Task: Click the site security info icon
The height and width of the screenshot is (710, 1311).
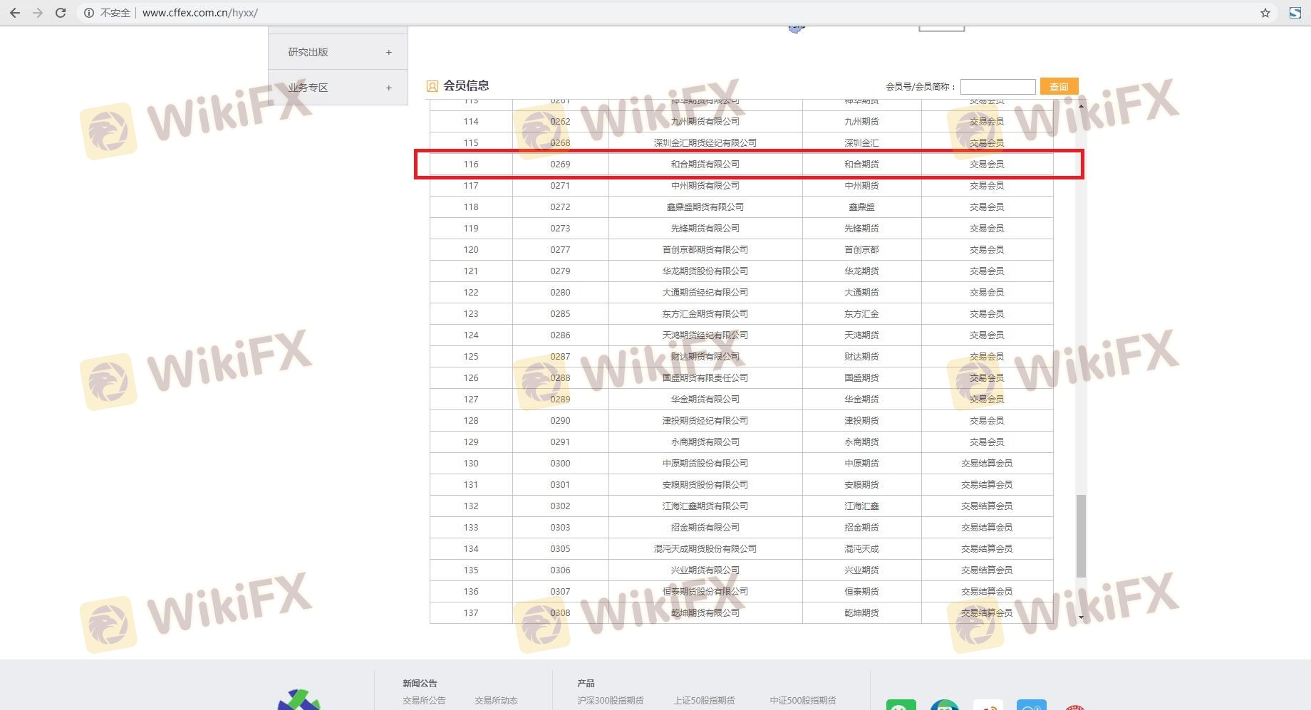Action: [x=89, y=13]
